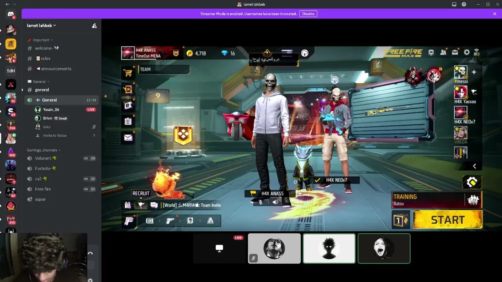Select the live screen share tile

click(219, 248)
